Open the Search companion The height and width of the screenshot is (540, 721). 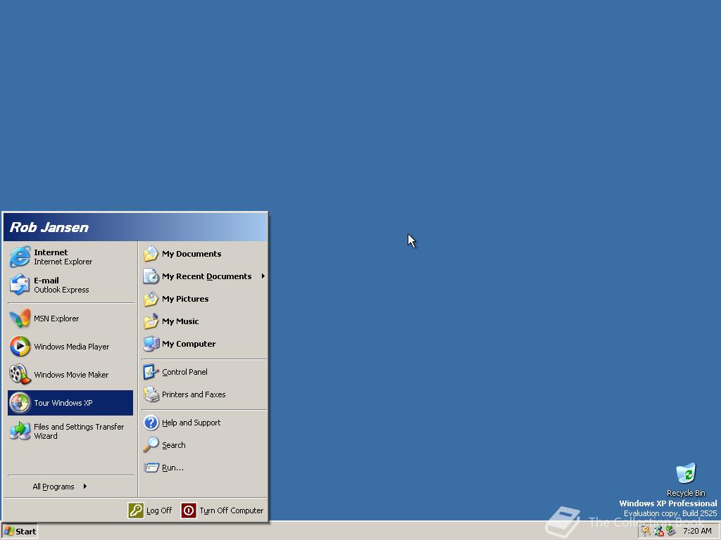pos(204,445)
